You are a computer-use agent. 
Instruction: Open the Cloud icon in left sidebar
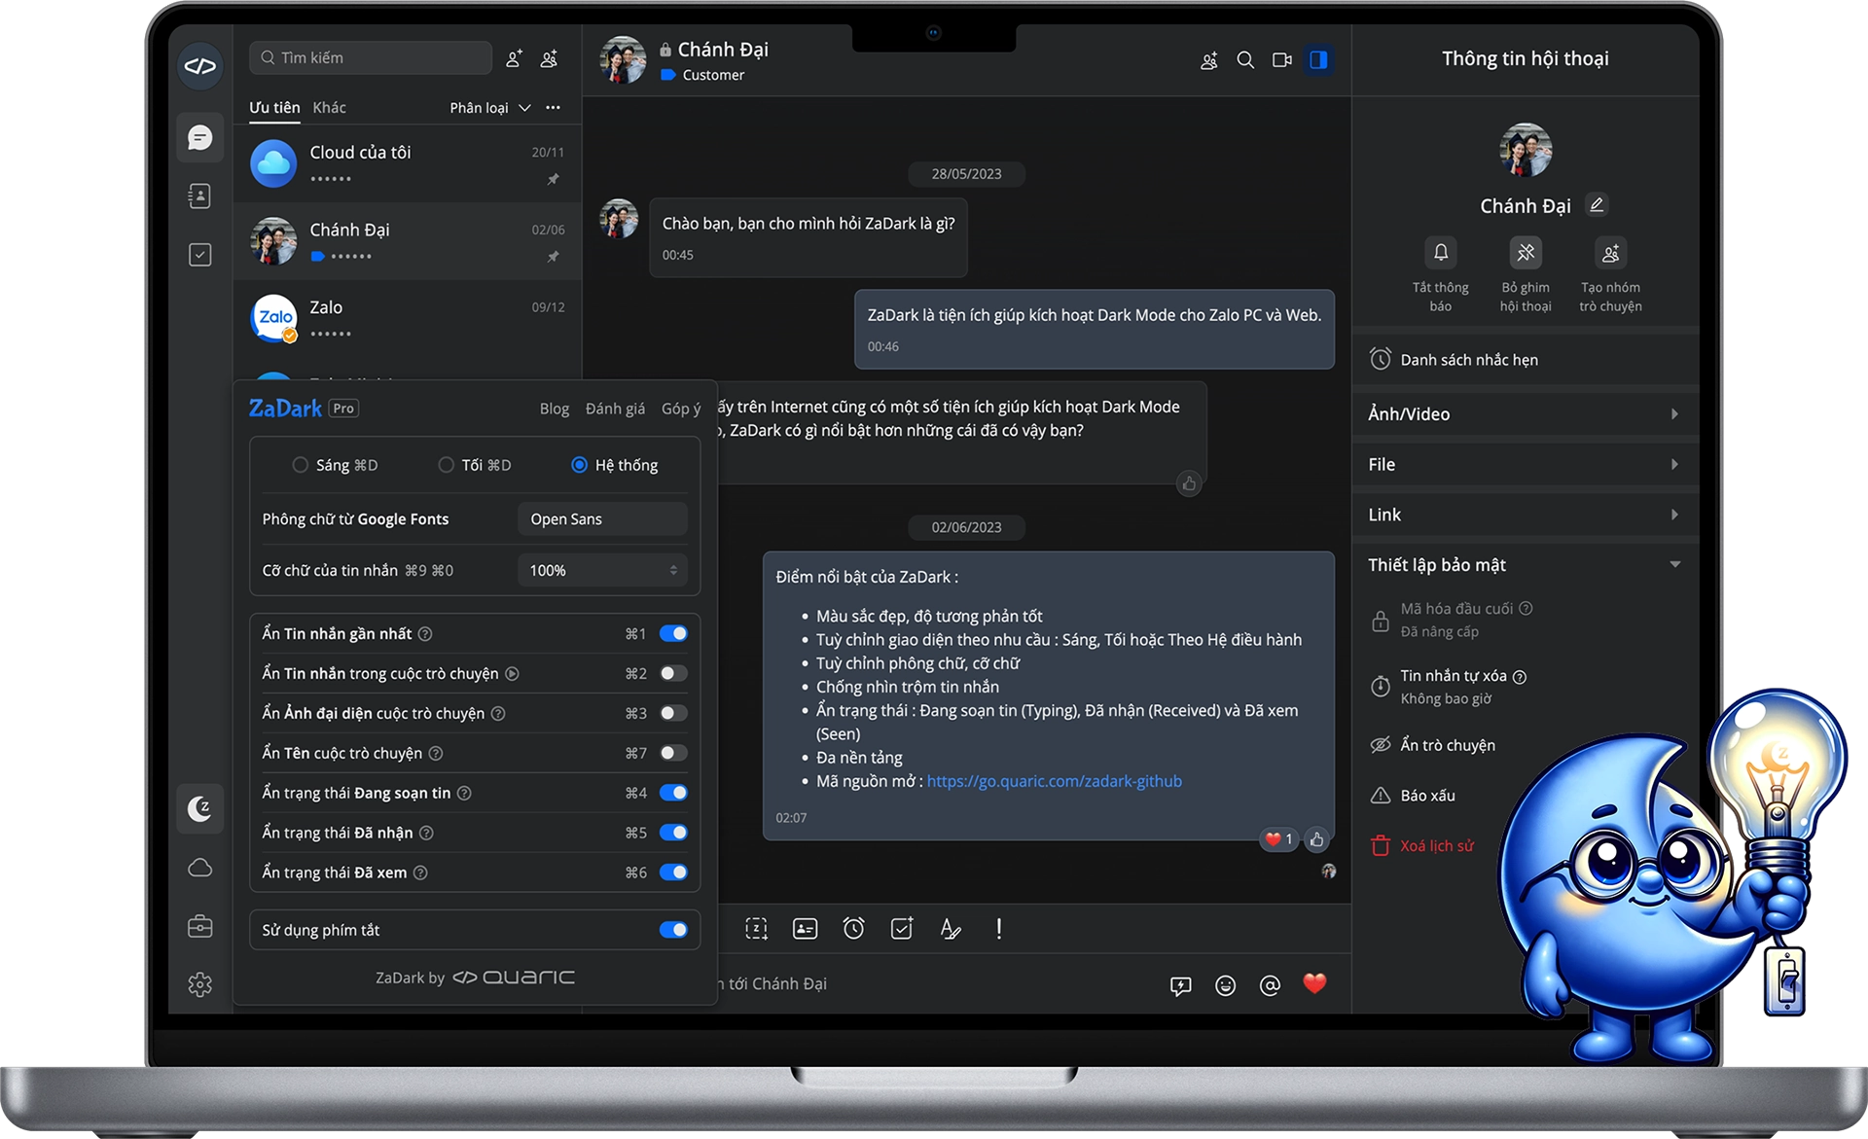tap(199, 868)
